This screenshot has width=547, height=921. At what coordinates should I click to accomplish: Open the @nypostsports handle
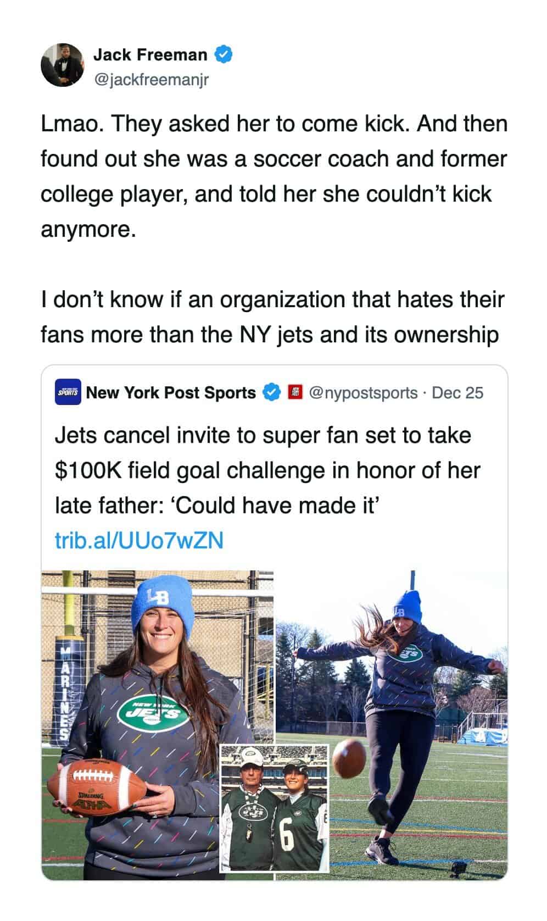[363, 392]
